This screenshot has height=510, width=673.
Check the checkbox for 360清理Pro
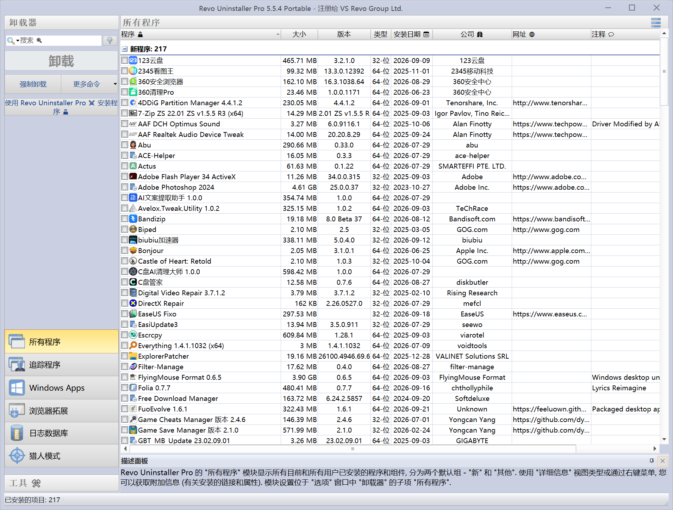[x=124, y=92]
